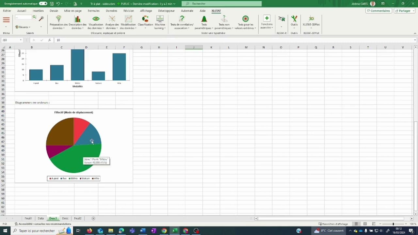
Task: Click Accessibilité recommendations in status bar
Action: [43, 224]
